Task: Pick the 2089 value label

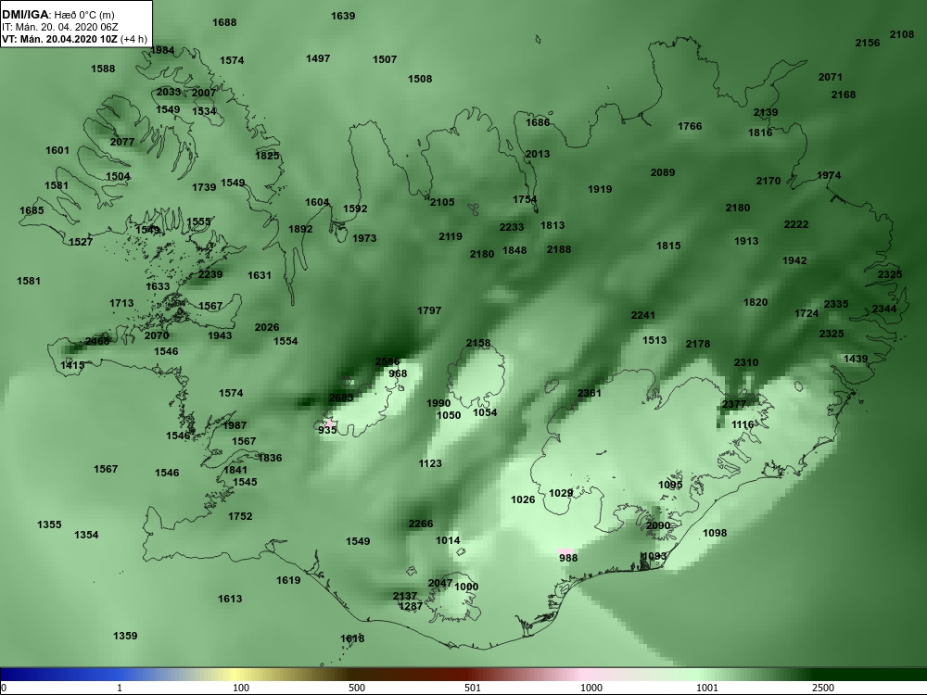Action: (x=662, y=172)
